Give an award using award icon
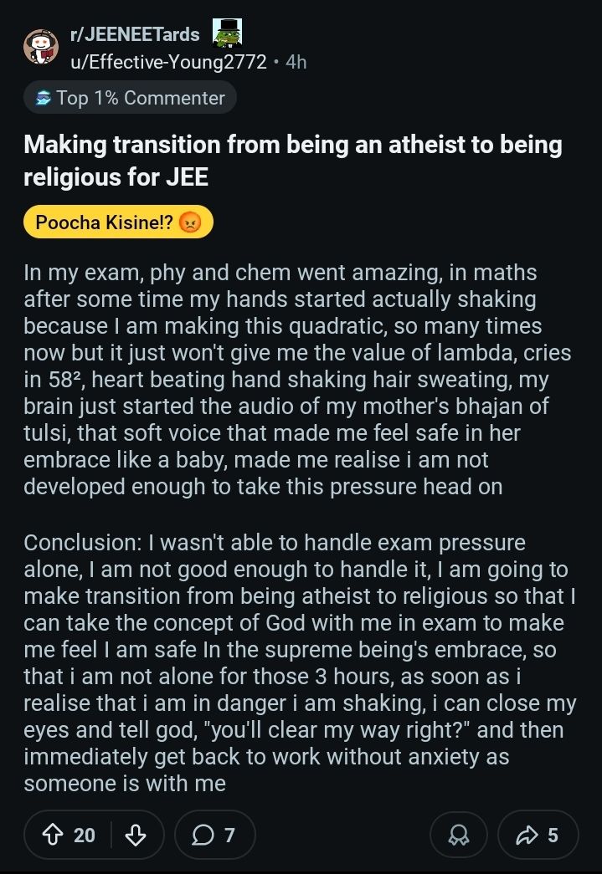 point(459,834)
